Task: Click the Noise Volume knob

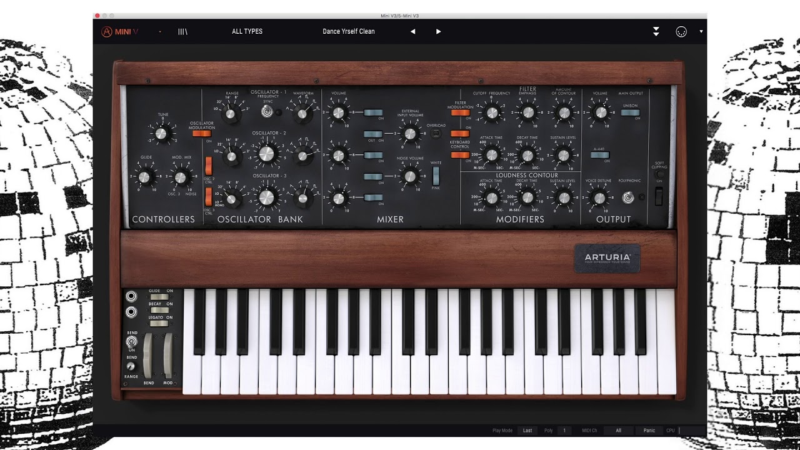Action: coord(410,177)
